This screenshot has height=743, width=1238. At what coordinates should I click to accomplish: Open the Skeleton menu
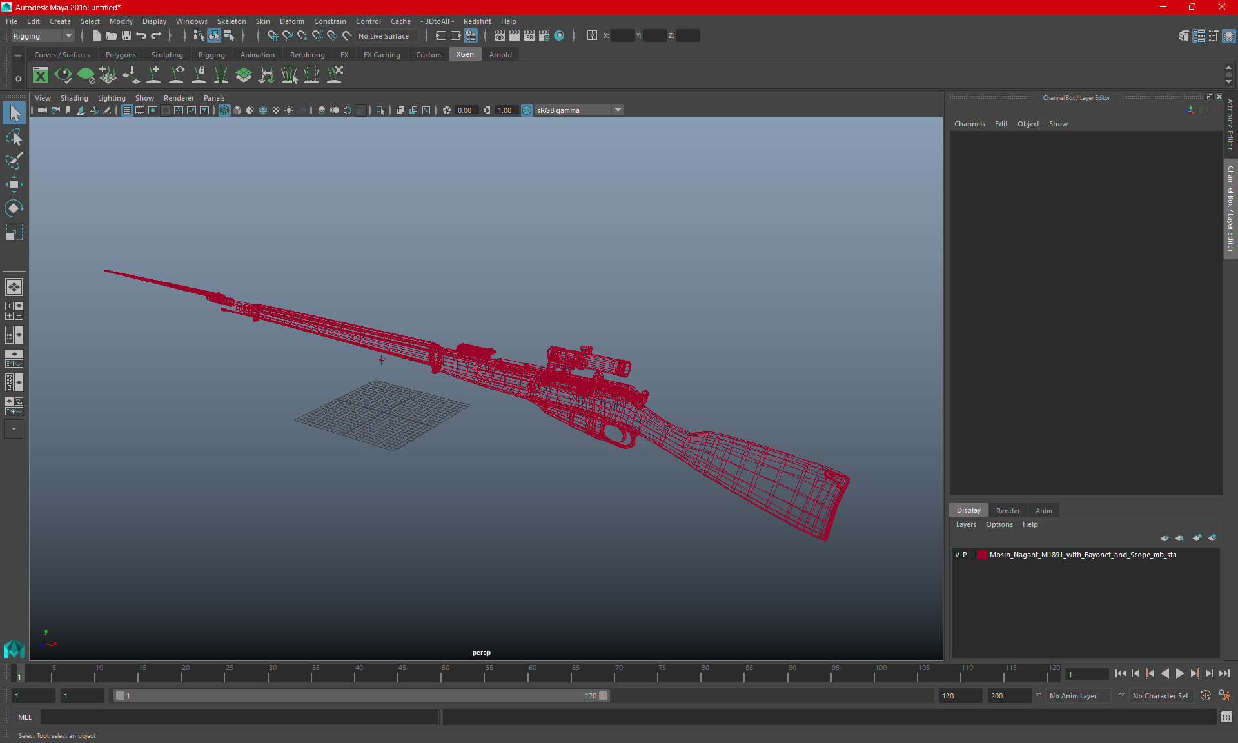[x=231, y=21]
